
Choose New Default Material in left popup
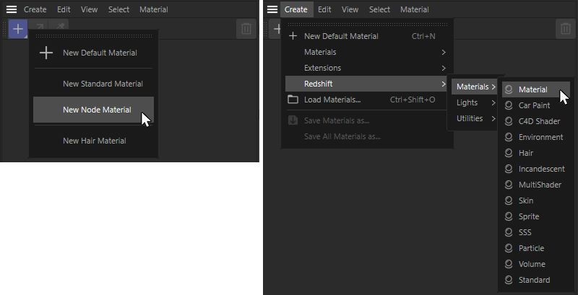click(94, 53)
